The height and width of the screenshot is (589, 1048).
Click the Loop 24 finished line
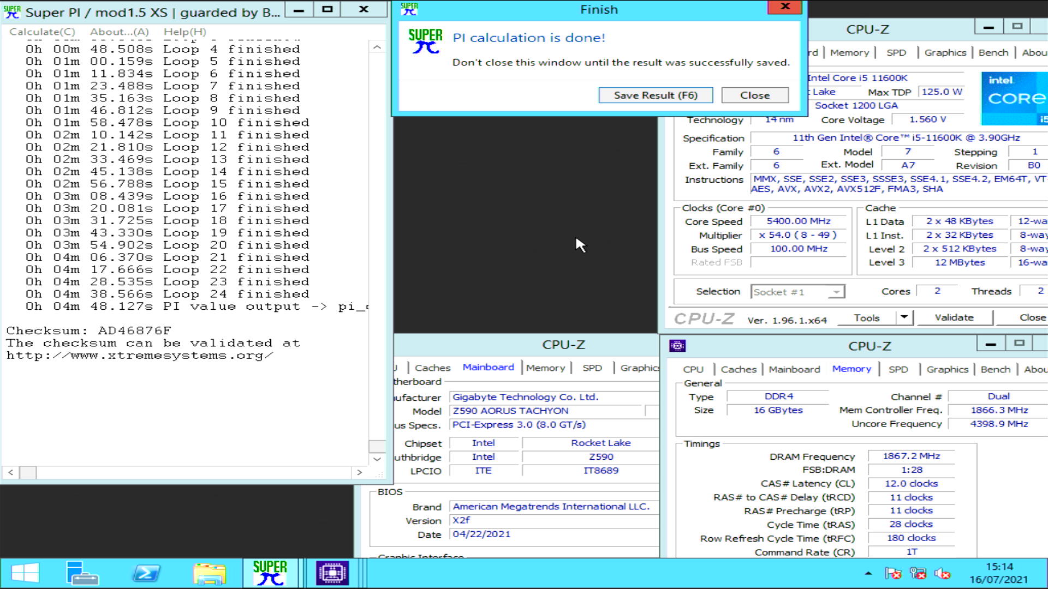tap(167, 294)
